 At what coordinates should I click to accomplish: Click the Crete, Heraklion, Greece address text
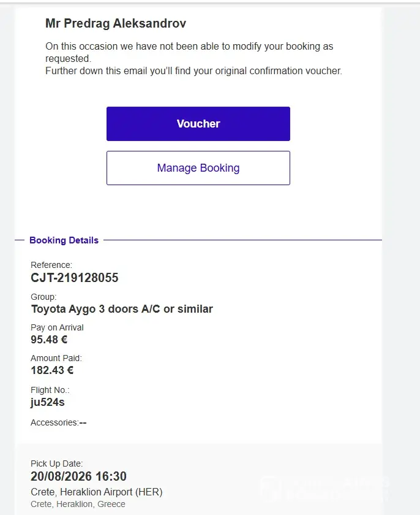point(78,504)
